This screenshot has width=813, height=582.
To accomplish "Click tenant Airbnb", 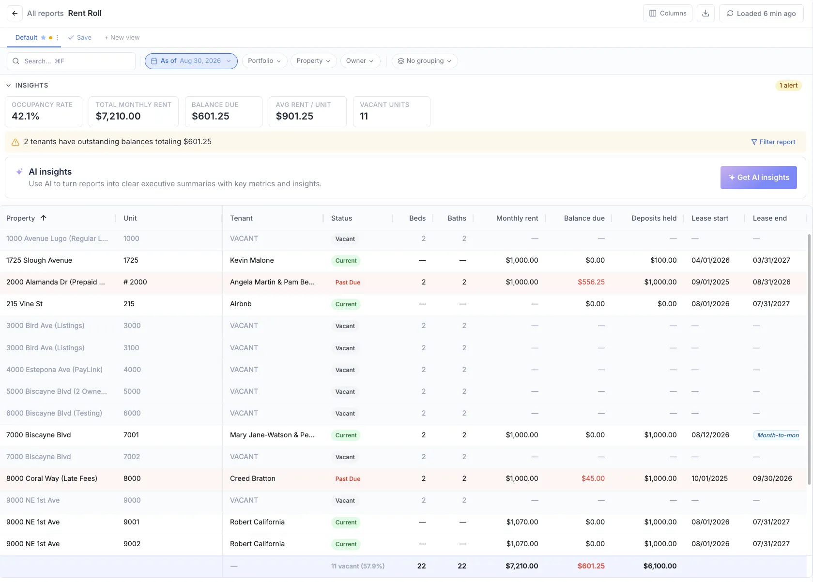I will pos(241,304).
